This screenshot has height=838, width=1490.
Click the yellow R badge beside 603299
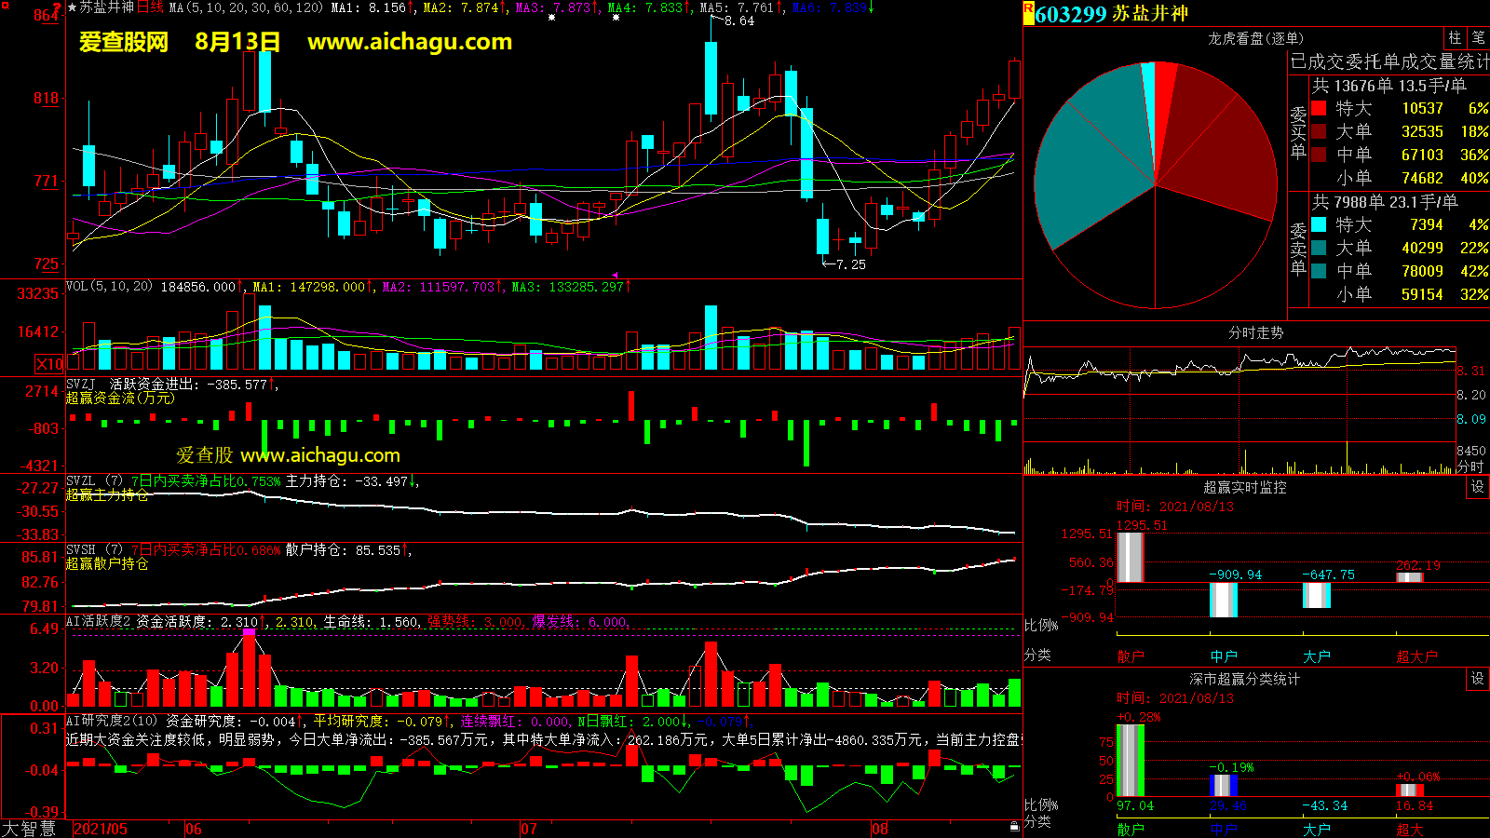coord(1028,13)
